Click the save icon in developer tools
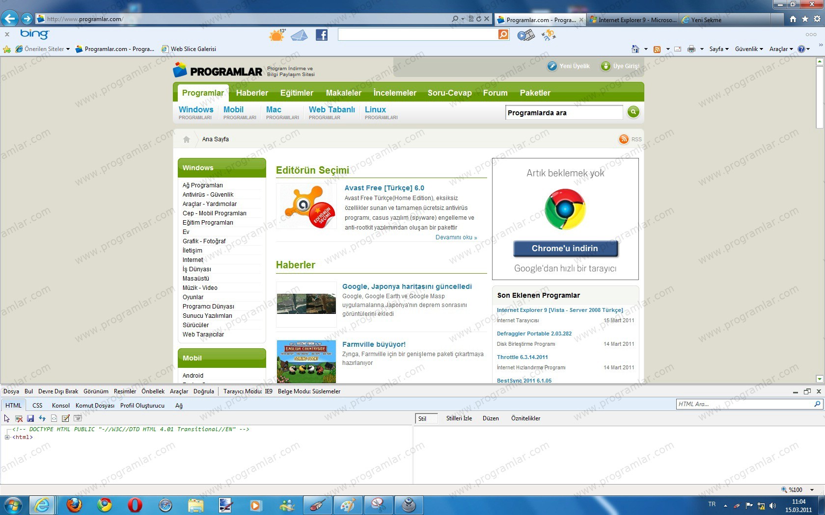Viewport: 825px width, 515px height. 30,418
